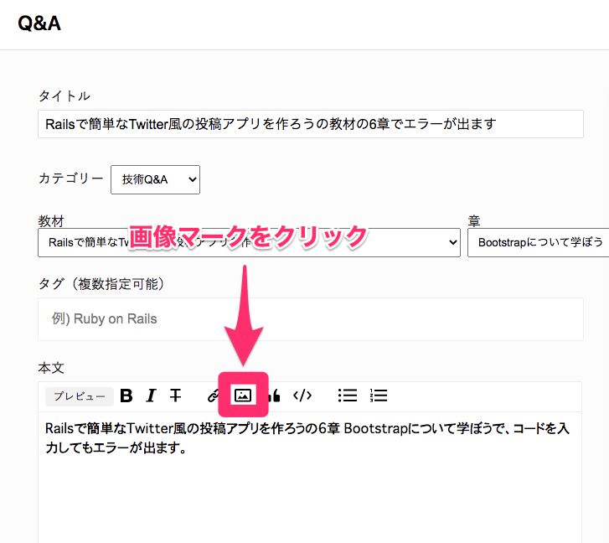The width and height of the screenshot is (609, 543).
Task: Open the カテゴリー dropdown showing 技術Q&A
Action: click(x=155, y=178)
